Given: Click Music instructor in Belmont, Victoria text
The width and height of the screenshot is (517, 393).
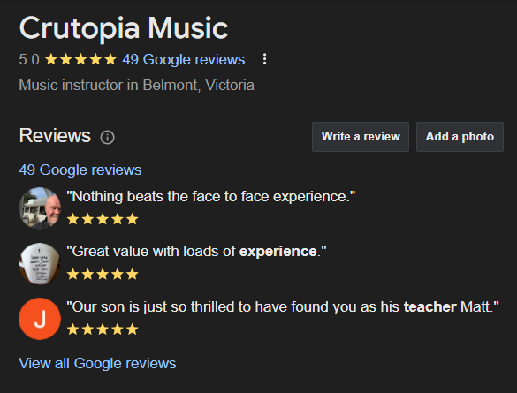Looking at the screenshot, I should (136, 86).
